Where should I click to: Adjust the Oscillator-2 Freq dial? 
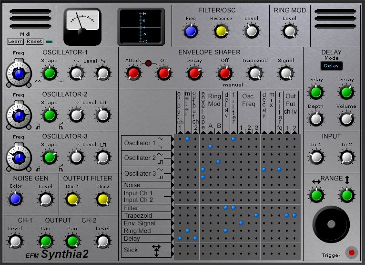point(18,115)
